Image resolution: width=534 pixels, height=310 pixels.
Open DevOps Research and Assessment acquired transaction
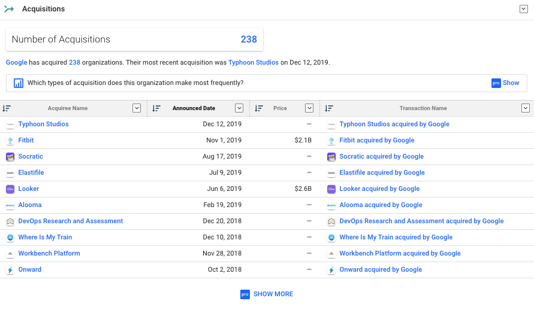click(421, 221)
